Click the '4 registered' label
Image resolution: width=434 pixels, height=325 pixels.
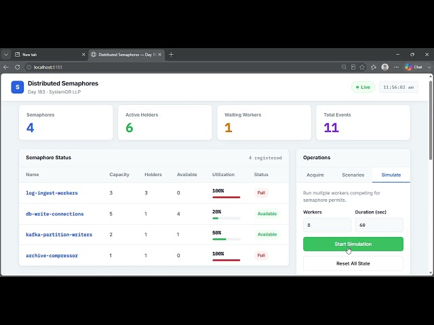[265, 158]
